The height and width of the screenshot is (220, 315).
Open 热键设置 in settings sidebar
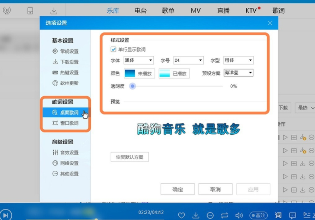coord(65,73)
